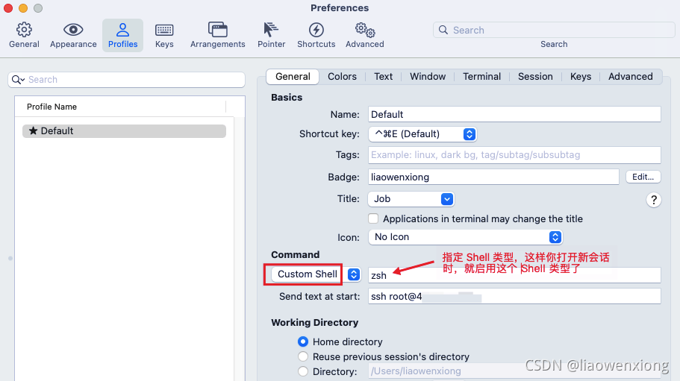Image resolution: width=680 pixels, height=381 pixels.
Task: Click the profile list search field
Action: 127,80
